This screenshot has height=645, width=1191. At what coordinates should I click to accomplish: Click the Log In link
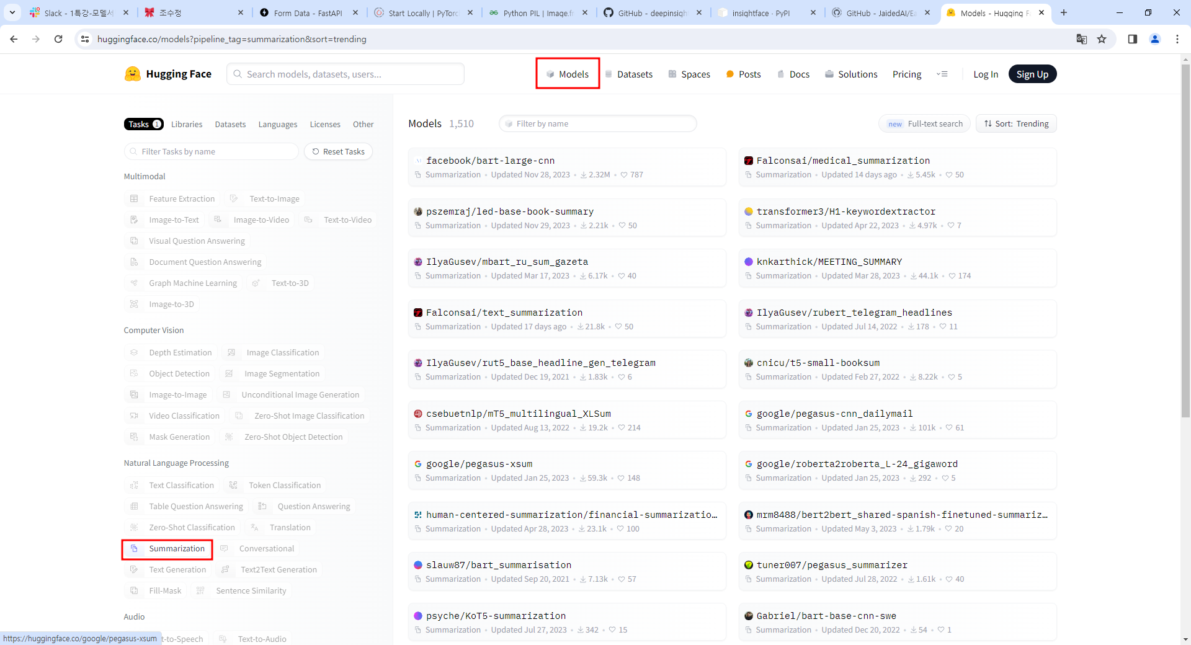(986, 74)
